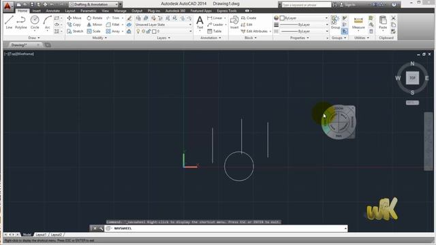Open the Output ribbon tab
Image resolution: width=436 pixels, height=245 pixels.
point(137,11)
